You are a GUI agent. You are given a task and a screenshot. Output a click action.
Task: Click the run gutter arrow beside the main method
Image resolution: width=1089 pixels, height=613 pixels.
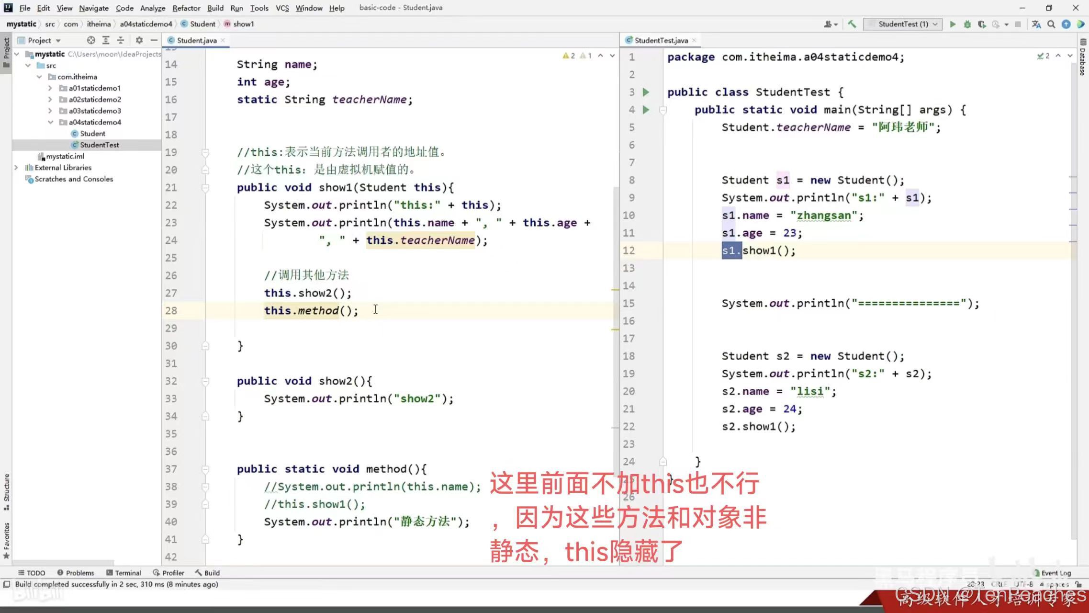[646, 110]
